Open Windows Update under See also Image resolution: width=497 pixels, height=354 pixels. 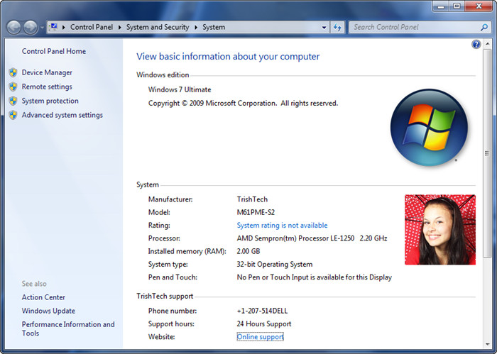[x=48, y=311]
